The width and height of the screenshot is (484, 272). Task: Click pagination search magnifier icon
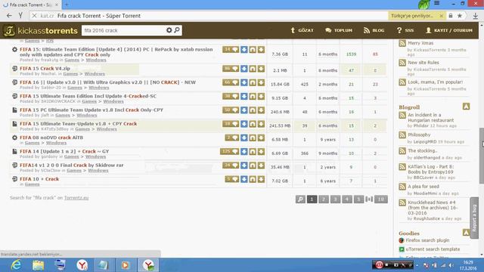300,199
